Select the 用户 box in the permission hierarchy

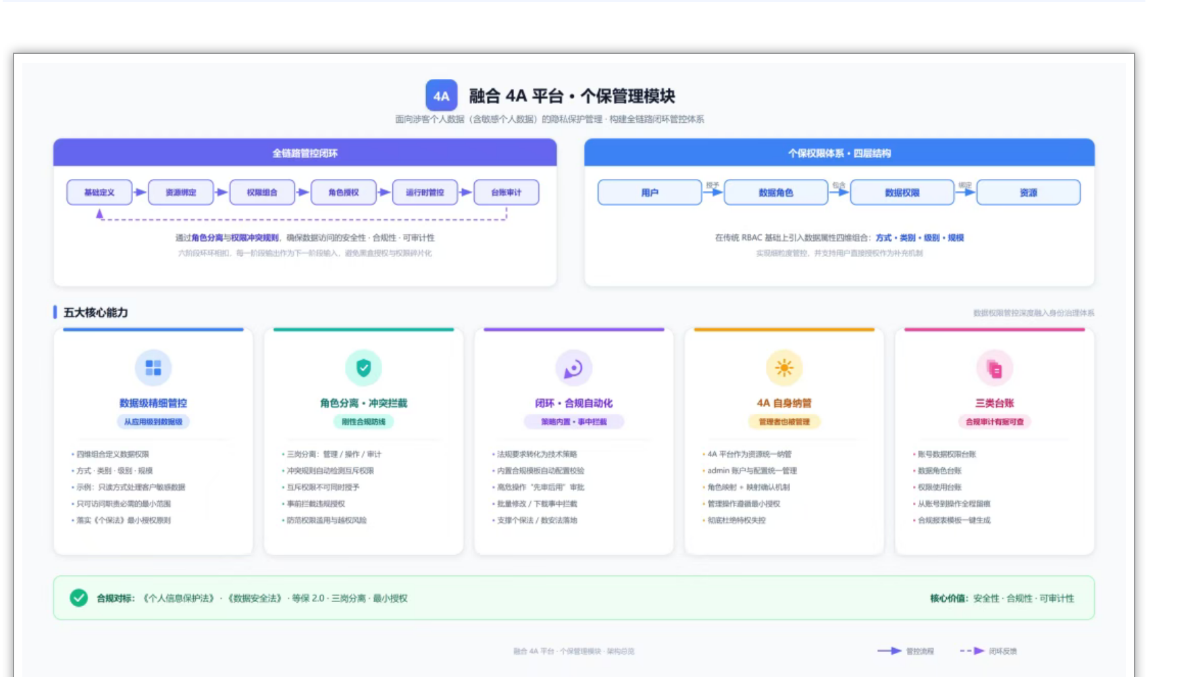point(650,192)
